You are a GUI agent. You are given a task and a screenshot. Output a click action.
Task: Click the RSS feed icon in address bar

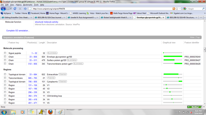click(x=174, y=9)
